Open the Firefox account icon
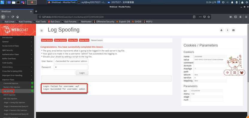The height and width of the screenshot is (118, 249). coord(241,17)
